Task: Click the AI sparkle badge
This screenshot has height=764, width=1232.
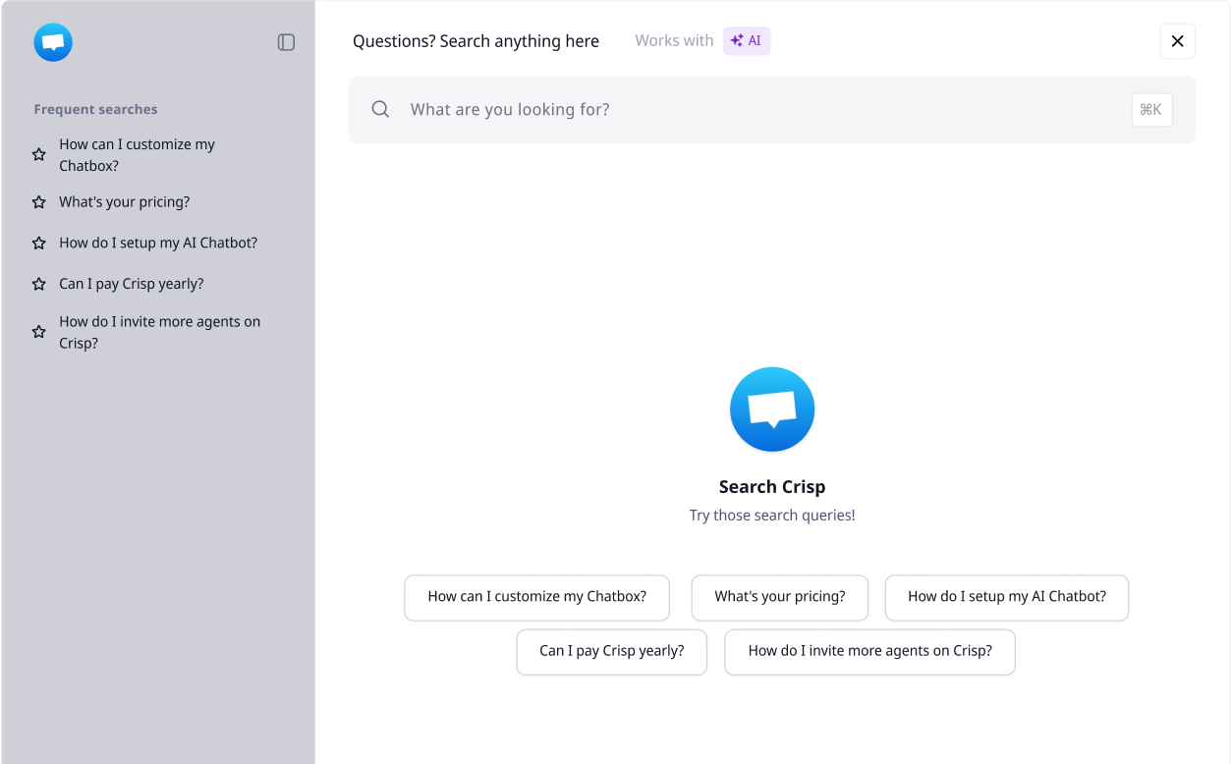Action: (x=747, y=41)
